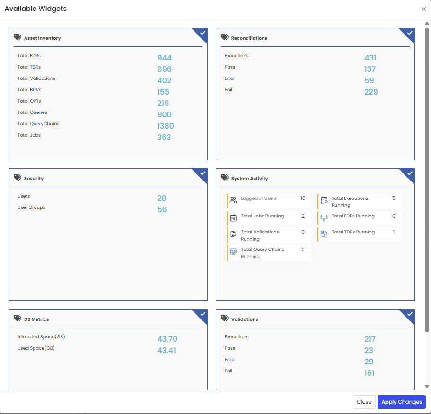The height and width of the screenshot is (414, 431).
Task: Click the Reconciliations tag icon
Action: [225, 37]
